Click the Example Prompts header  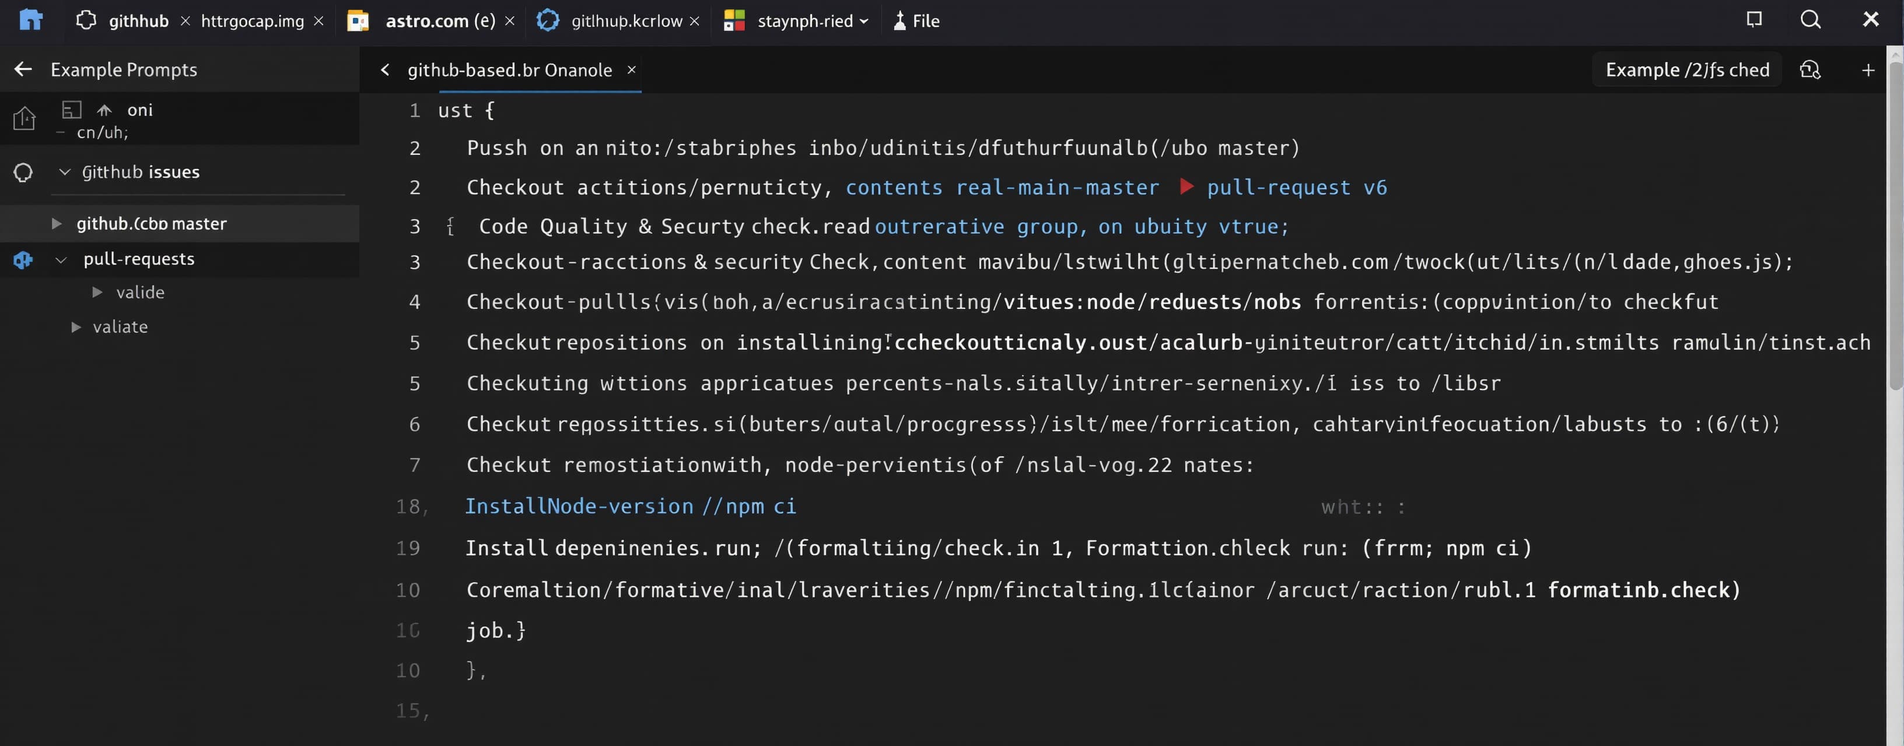point(124,69)
